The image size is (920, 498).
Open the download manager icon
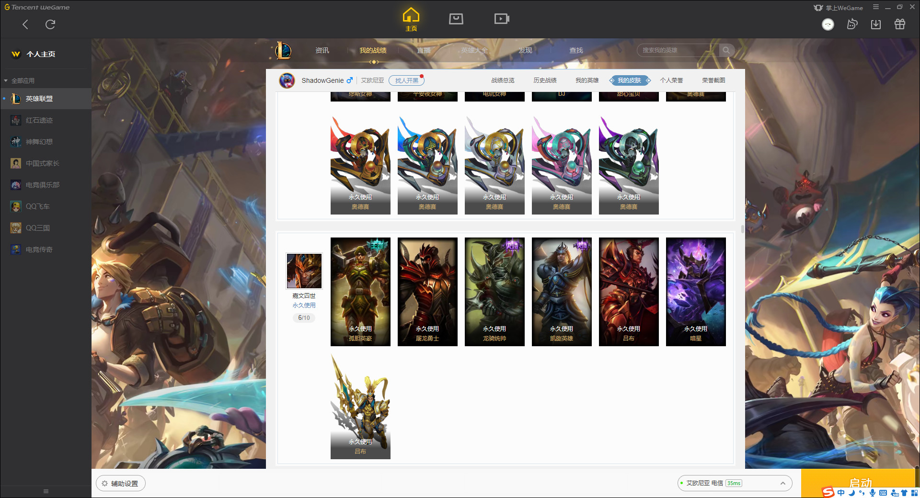[876, 24]
